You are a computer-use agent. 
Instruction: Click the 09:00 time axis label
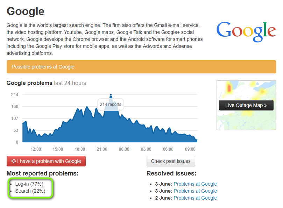click(190, 149)
